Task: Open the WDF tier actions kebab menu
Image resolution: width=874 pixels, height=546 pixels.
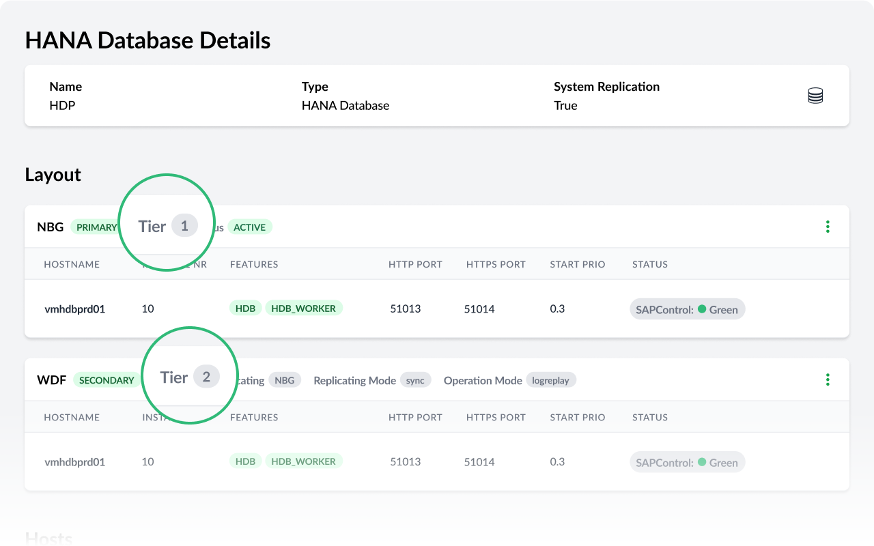Action: coord(828,379)
